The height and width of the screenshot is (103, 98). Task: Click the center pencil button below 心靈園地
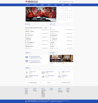49,83
